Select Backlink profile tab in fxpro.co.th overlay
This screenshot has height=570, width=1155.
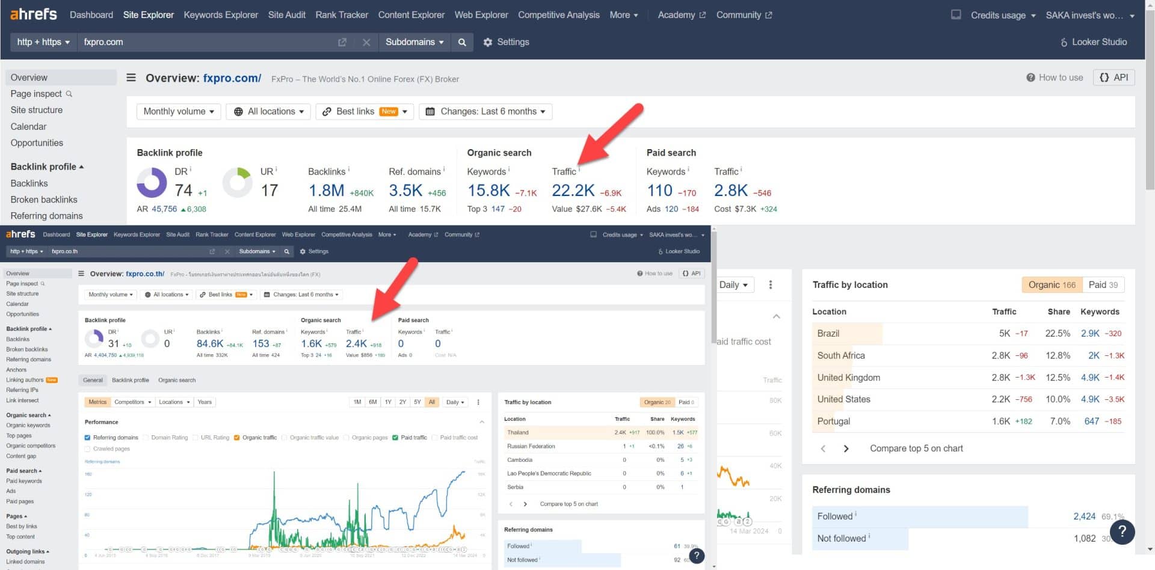tap(131, 380)
